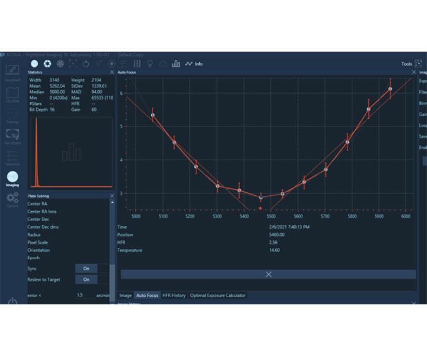427x356 pixels.
Task: Click the sliders icon in toolbar
Action: click(138, 63)
